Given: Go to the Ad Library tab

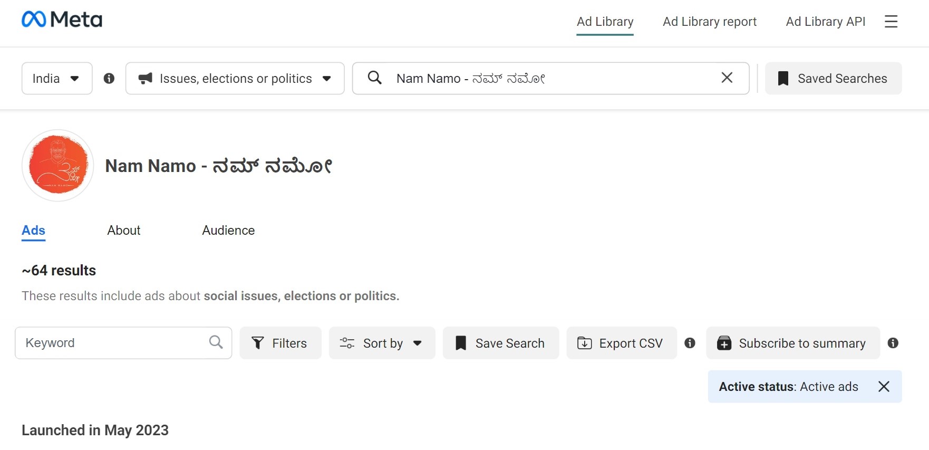Looking at the screenshot, I should (x=605, y=22).
